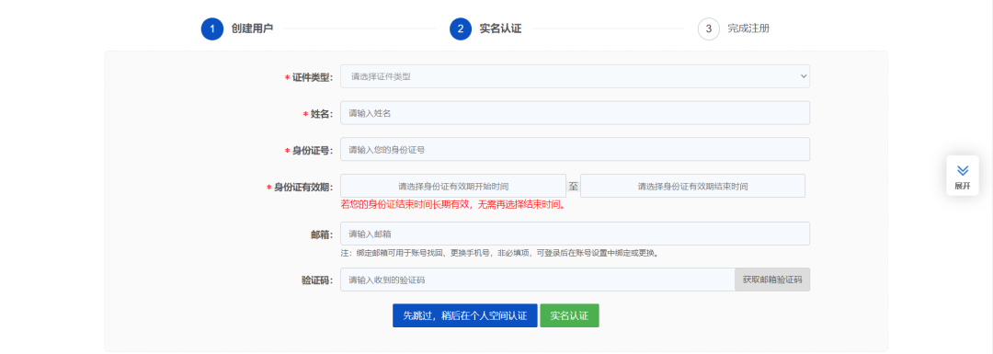Click 先跳过，稍后在个人空间认证 button
The width and height of the screenshot is (993, 354).
pos(465,315)
